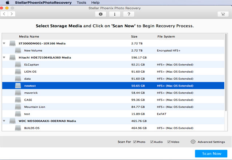Click the maverick volume icon
This screenshot has width=232, height=160.
(x=18, y=93)
